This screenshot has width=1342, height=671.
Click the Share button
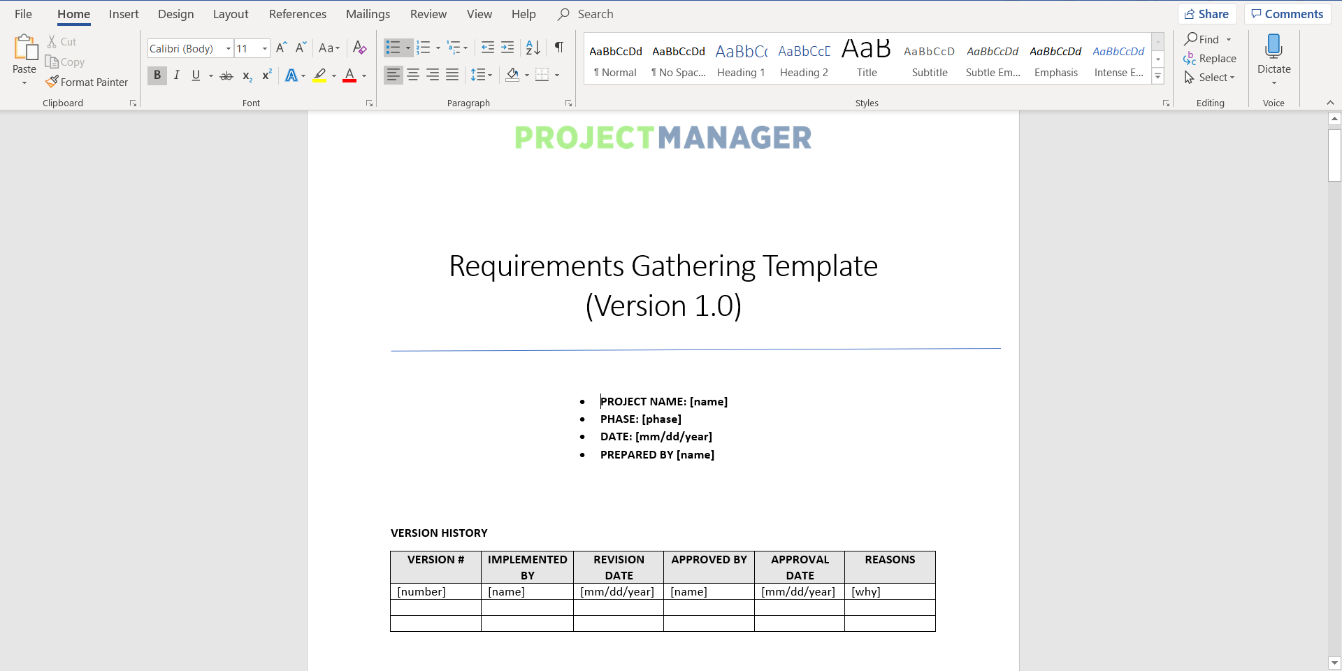(x=1207, y=14)
